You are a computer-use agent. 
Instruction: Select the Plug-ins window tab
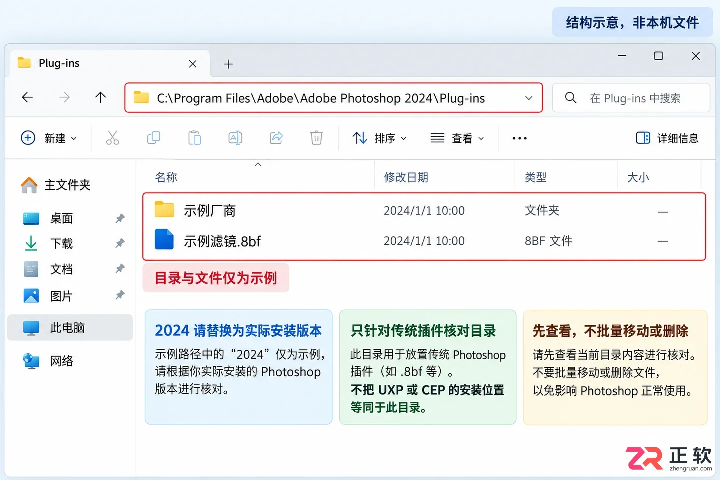pos(110,64)
